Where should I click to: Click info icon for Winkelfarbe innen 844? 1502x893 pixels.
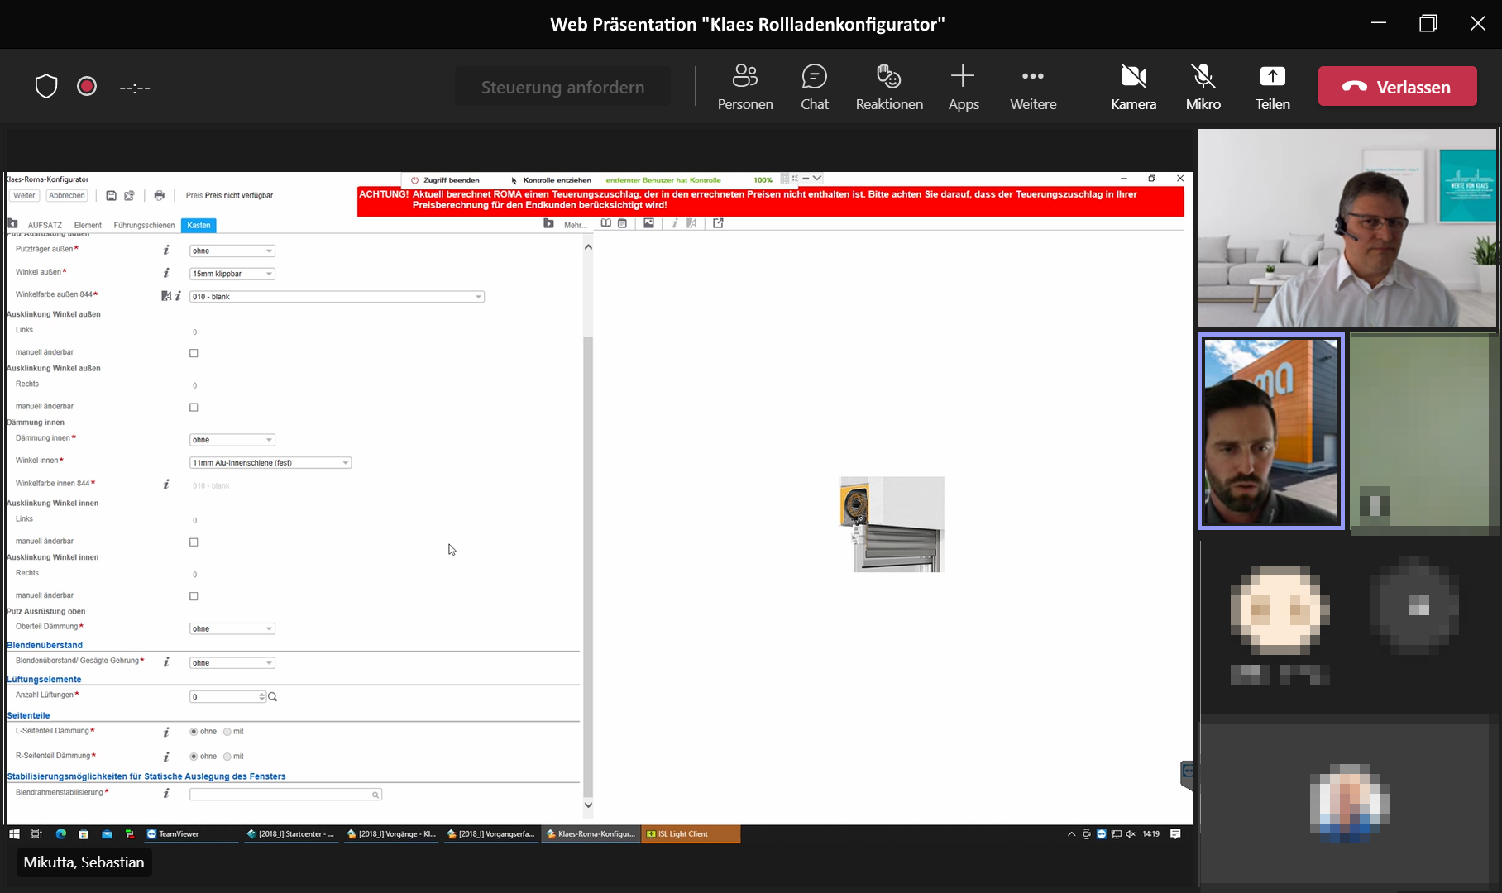tap(166, 485)
